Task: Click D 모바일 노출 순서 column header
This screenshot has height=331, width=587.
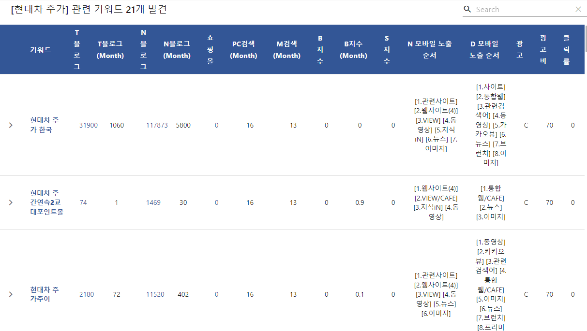Action: click(x=484, y=50)
